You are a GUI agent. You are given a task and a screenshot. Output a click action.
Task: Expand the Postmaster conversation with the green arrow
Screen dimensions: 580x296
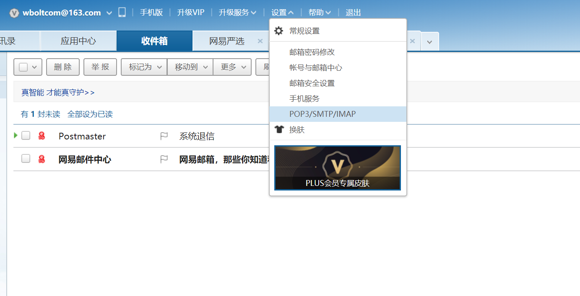point(16,136)
